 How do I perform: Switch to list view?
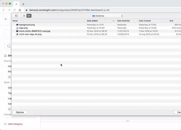tap(29, 16)
